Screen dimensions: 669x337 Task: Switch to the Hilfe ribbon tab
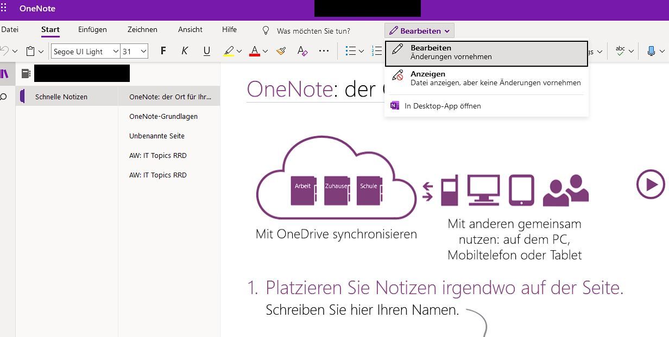(x=229, y=30)
